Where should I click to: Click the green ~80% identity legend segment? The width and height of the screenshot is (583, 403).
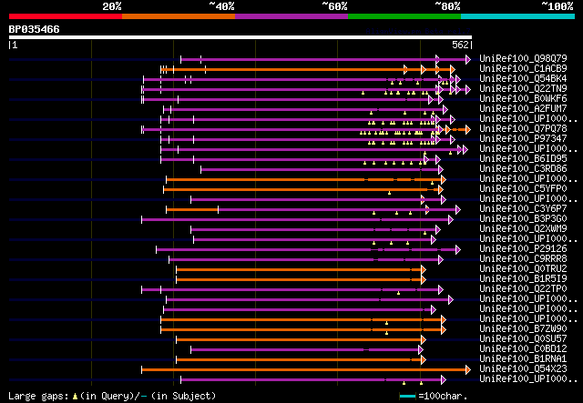coord(404,16)
